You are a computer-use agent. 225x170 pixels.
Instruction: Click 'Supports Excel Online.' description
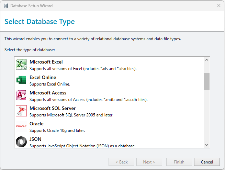pyautogui.click(x=50, y=84)
